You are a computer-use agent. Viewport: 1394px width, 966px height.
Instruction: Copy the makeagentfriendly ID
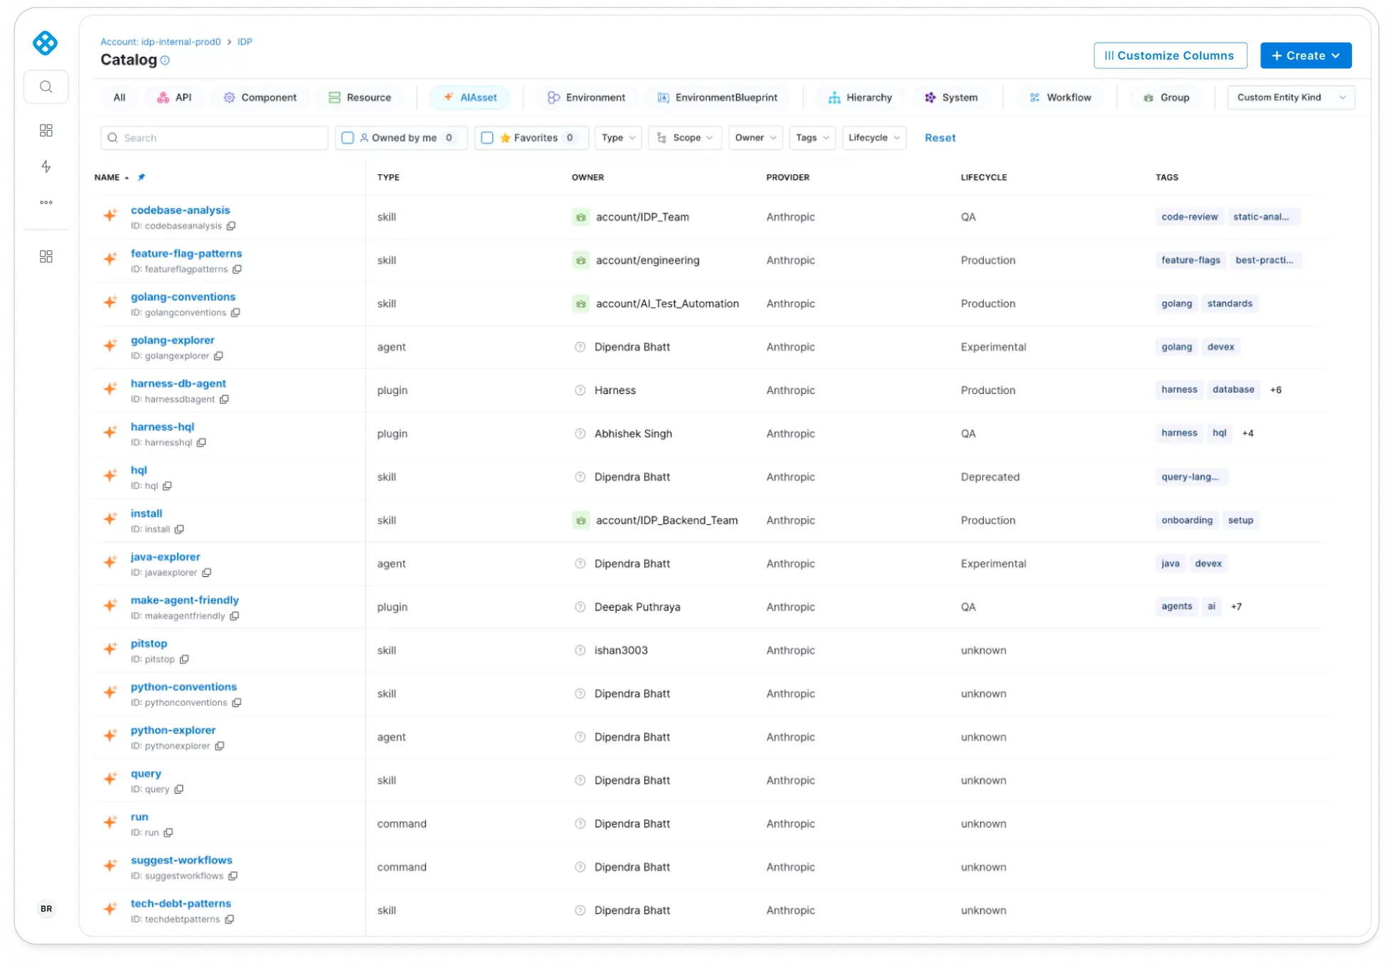234,617
